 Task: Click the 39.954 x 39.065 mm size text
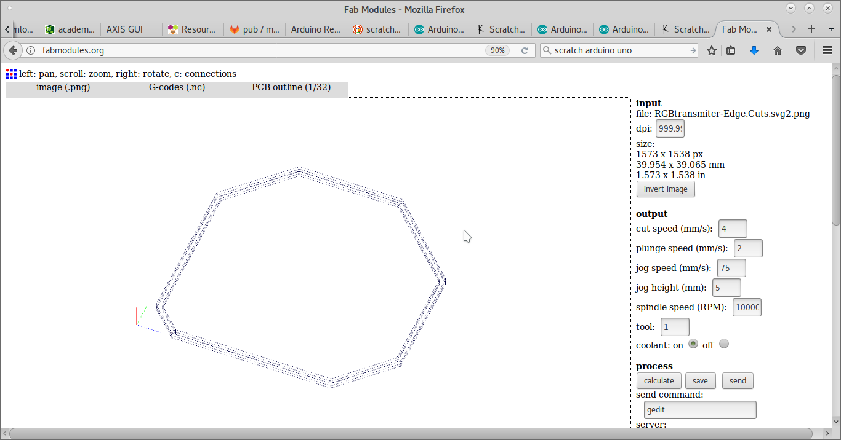[x=680, y=165]
